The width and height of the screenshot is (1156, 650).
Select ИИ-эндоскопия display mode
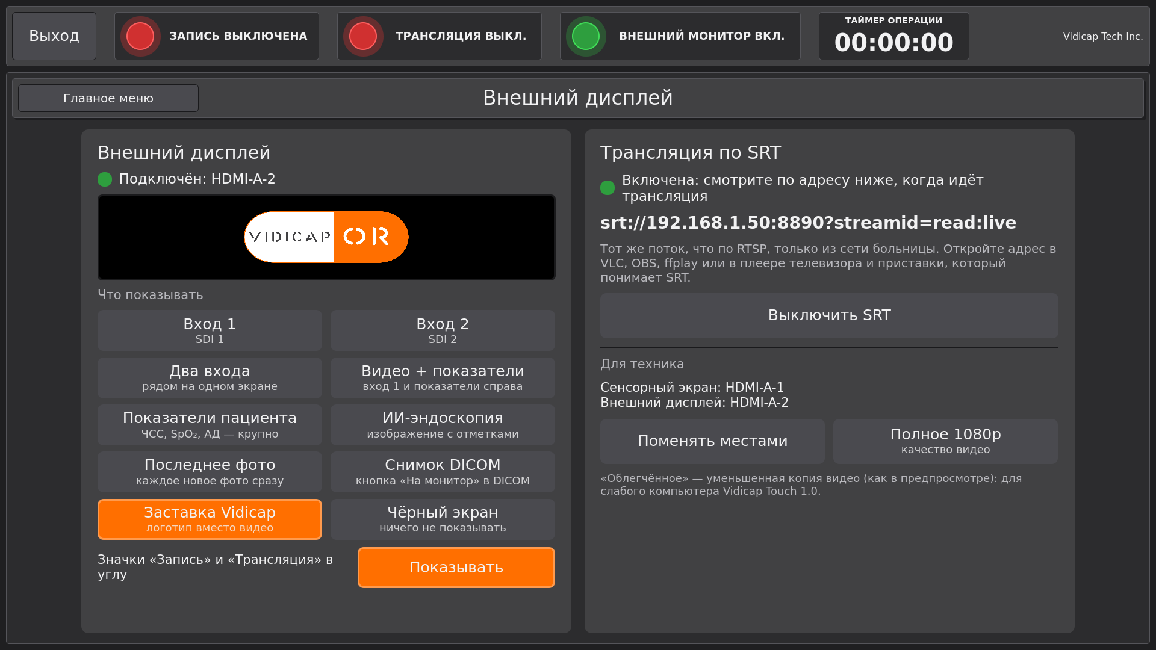pos(443,425)
